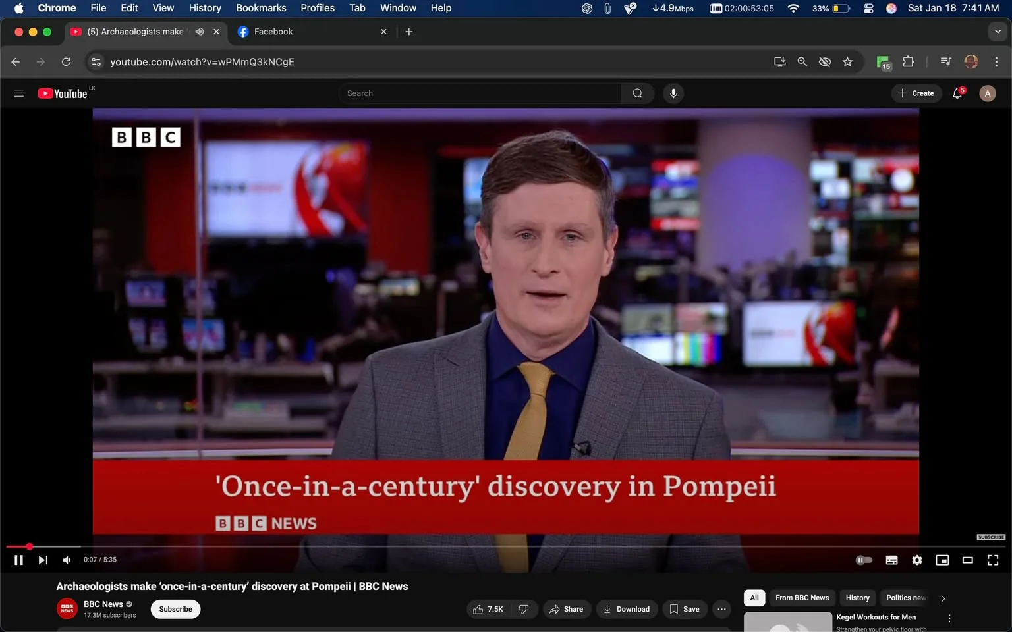Open the video quality settings gear

click(x=916, y=560)
